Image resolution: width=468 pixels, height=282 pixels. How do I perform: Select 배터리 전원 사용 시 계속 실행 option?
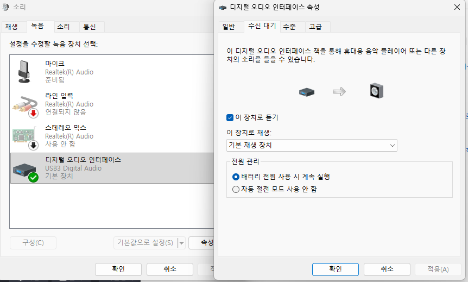pos(236,177)
